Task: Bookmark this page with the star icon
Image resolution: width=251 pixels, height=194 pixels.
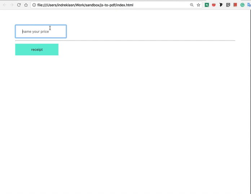Action: (198, 5)
